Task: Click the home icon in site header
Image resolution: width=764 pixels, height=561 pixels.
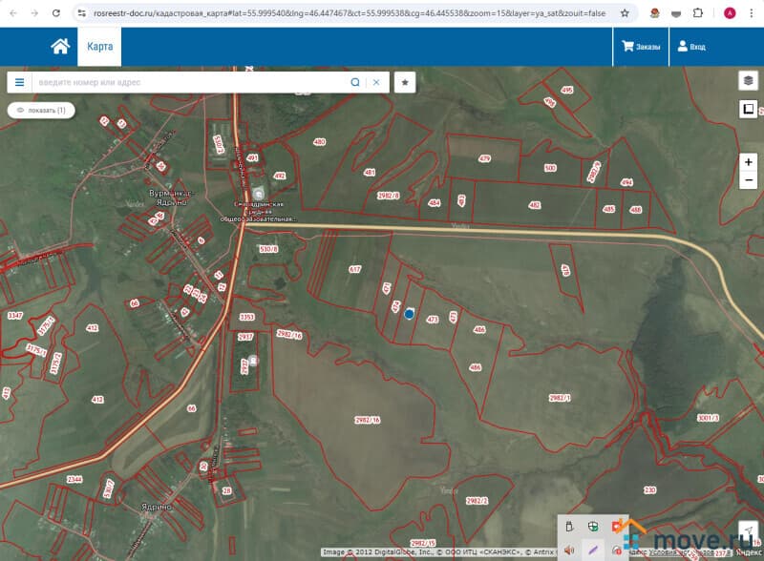Action: coord(60,47)
